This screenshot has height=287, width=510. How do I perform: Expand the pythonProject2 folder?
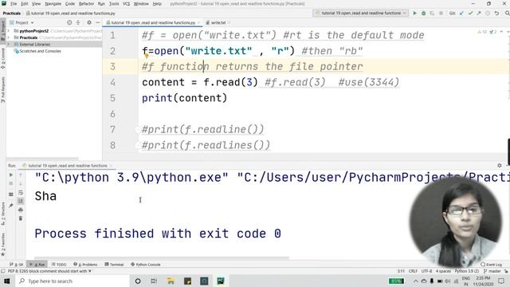coord(9,31)
